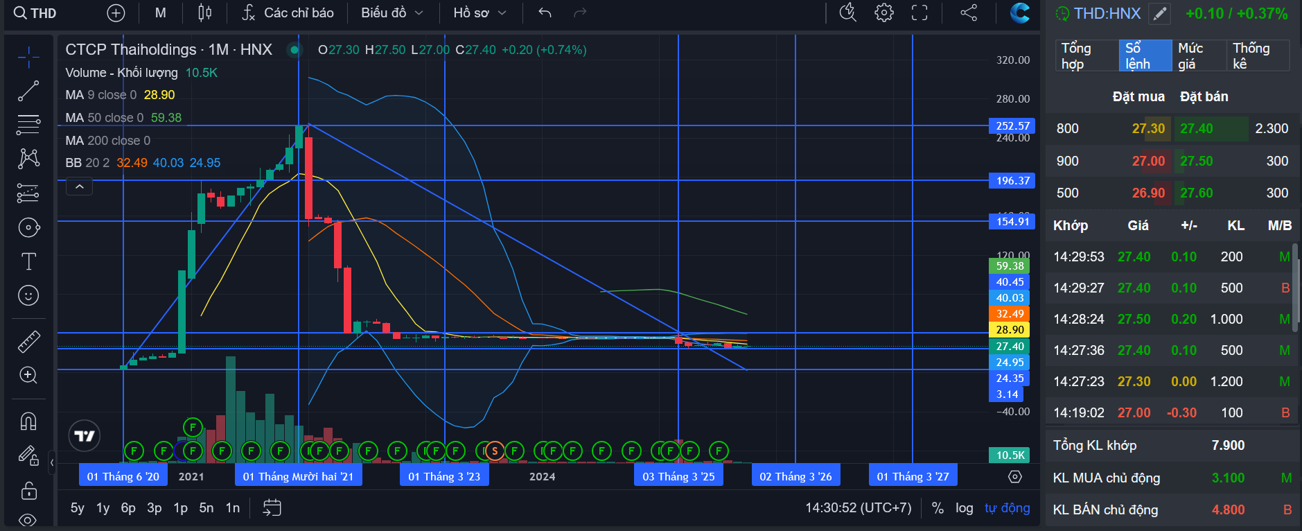Open the timezone menu showing UTC+7
Viewport: 1302px width, 531px height.
859,508
